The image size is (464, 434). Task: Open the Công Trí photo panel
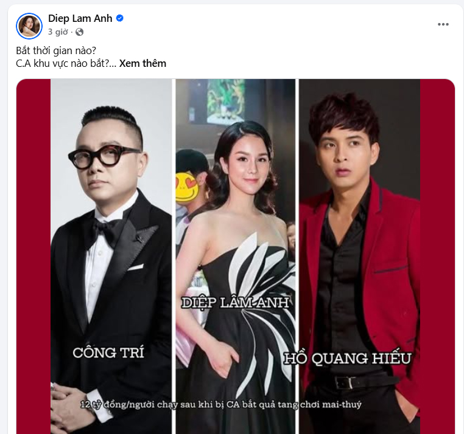point(111,257)
